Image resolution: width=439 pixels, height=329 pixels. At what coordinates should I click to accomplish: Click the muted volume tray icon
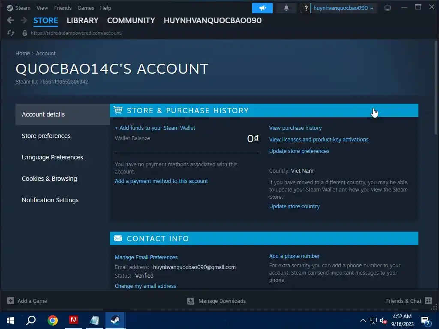383,320
